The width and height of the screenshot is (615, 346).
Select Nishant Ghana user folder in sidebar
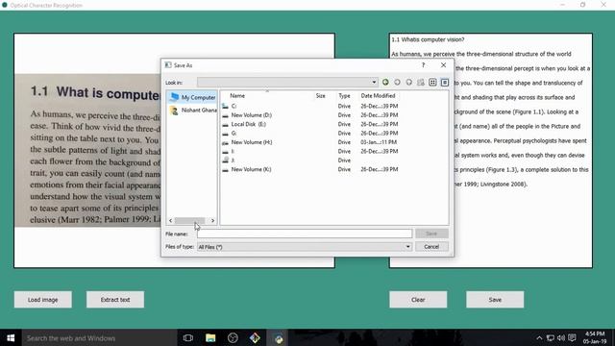(x=192, y=111)
